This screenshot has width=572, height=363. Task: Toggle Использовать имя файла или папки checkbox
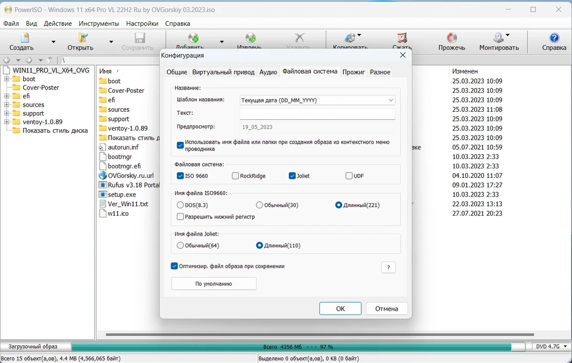tap(180, 145)
